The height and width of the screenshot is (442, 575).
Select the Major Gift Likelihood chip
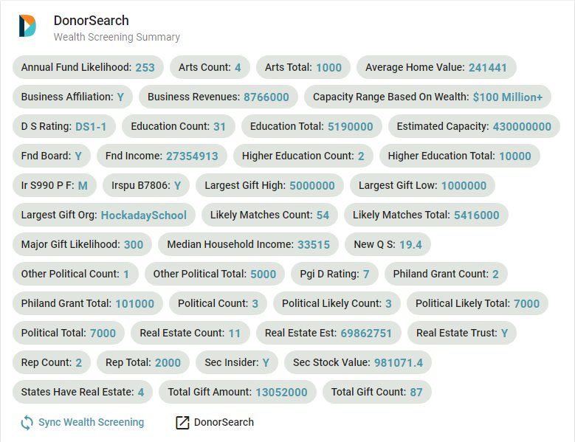pyautogui.click(x=82, y=244)
